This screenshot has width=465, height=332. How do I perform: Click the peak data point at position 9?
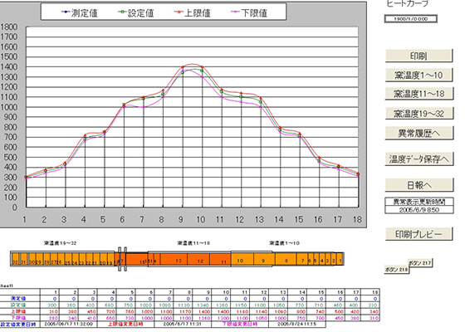click(x=183, y=67)
